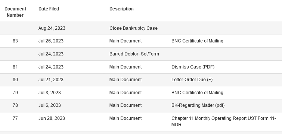This screenshot has height=134, width=282.
Task: Click document number 79
Action: point(15,93)
